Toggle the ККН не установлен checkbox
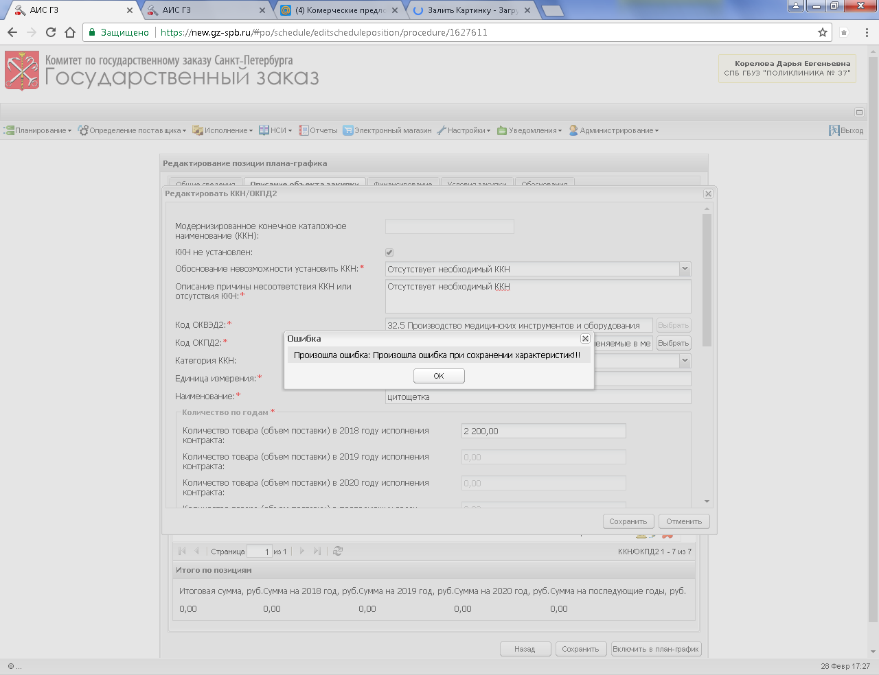The height and width of the screenshot is (675, 879). [x=389, y=252]
